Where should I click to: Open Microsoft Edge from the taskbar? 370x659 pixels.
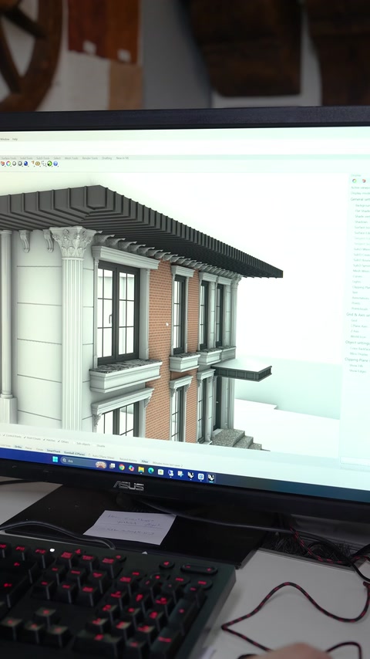pos(151,471)
